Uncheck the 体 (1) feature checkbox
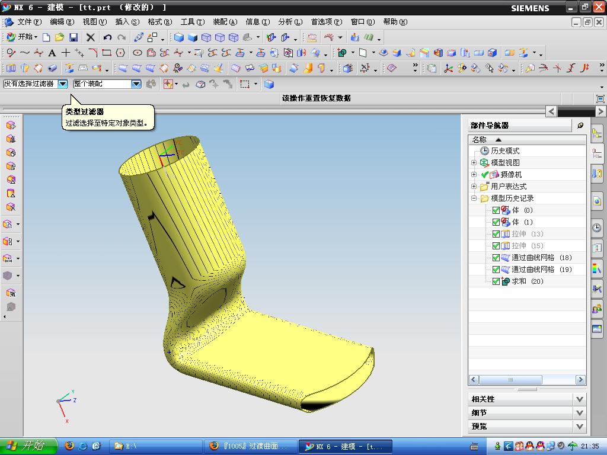 [x=496, y=222]
